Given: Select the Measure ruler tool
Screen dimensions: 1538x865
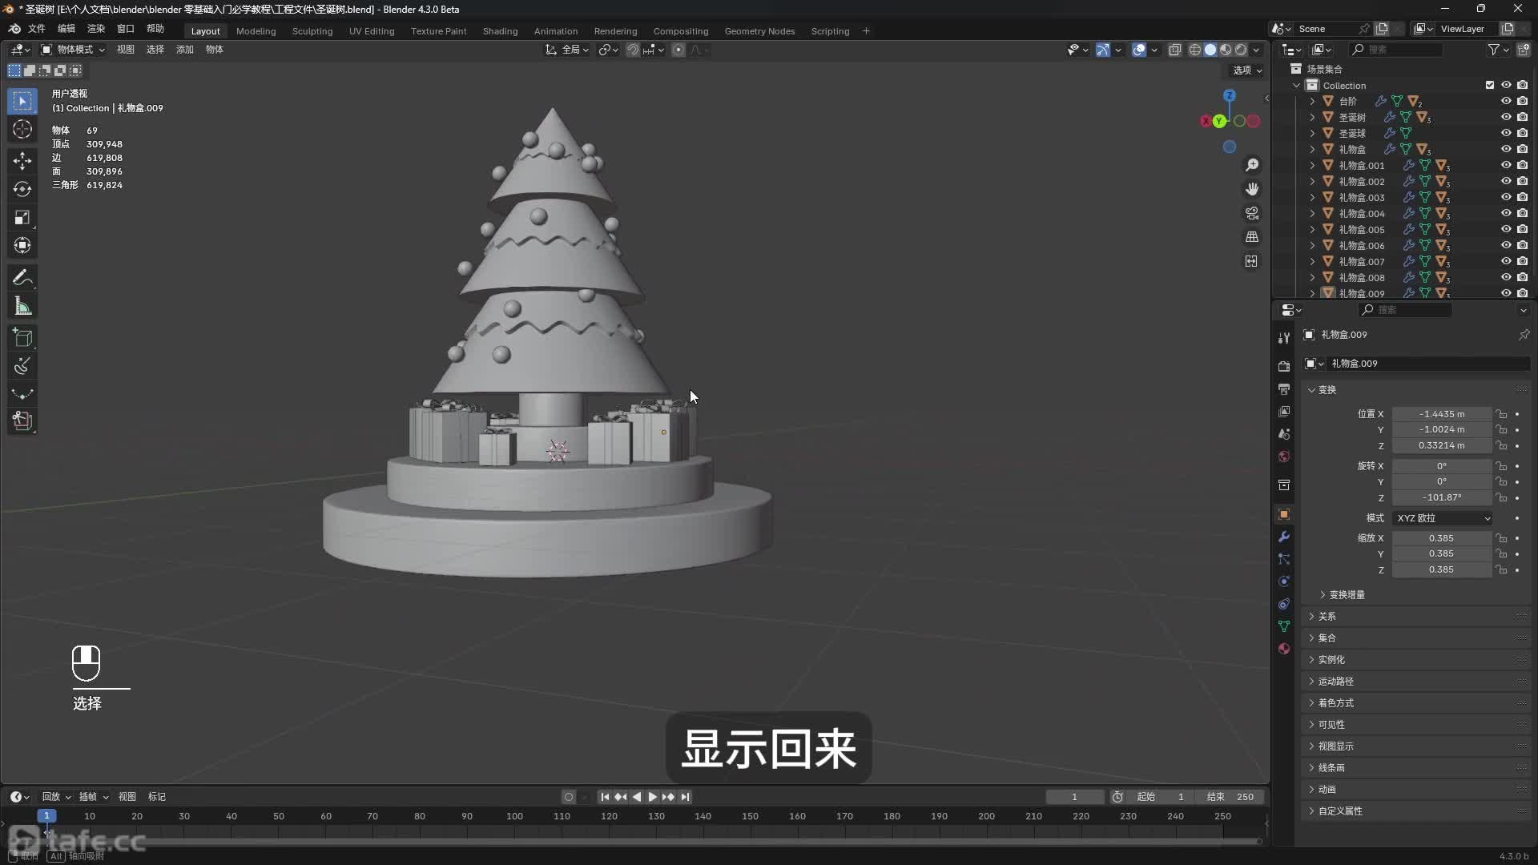Looking at the screenshot, I should tap(22, 306).
